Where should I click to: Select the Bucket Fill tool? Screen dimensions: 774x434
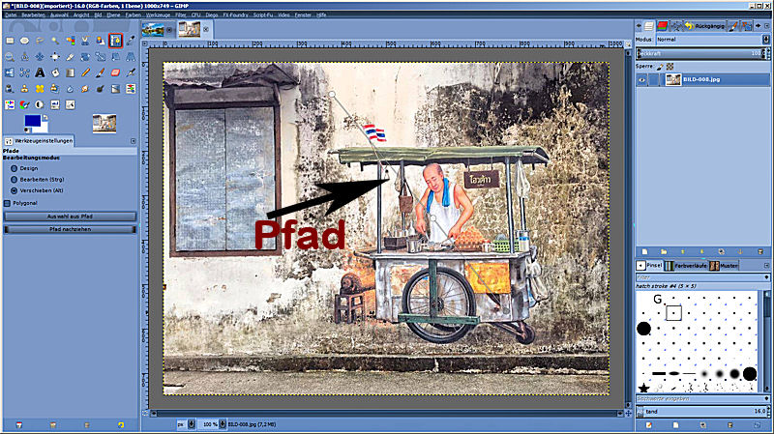55,73
